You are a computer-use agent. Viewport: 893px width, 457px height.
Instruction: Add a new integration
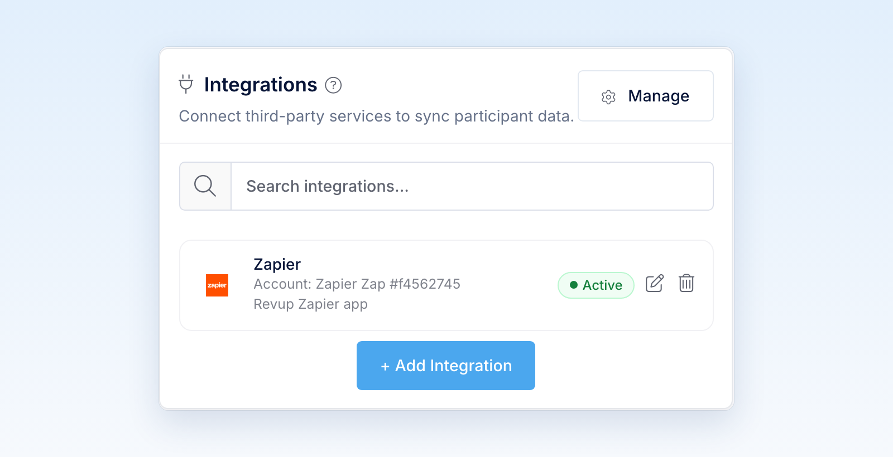coord(446,366)
